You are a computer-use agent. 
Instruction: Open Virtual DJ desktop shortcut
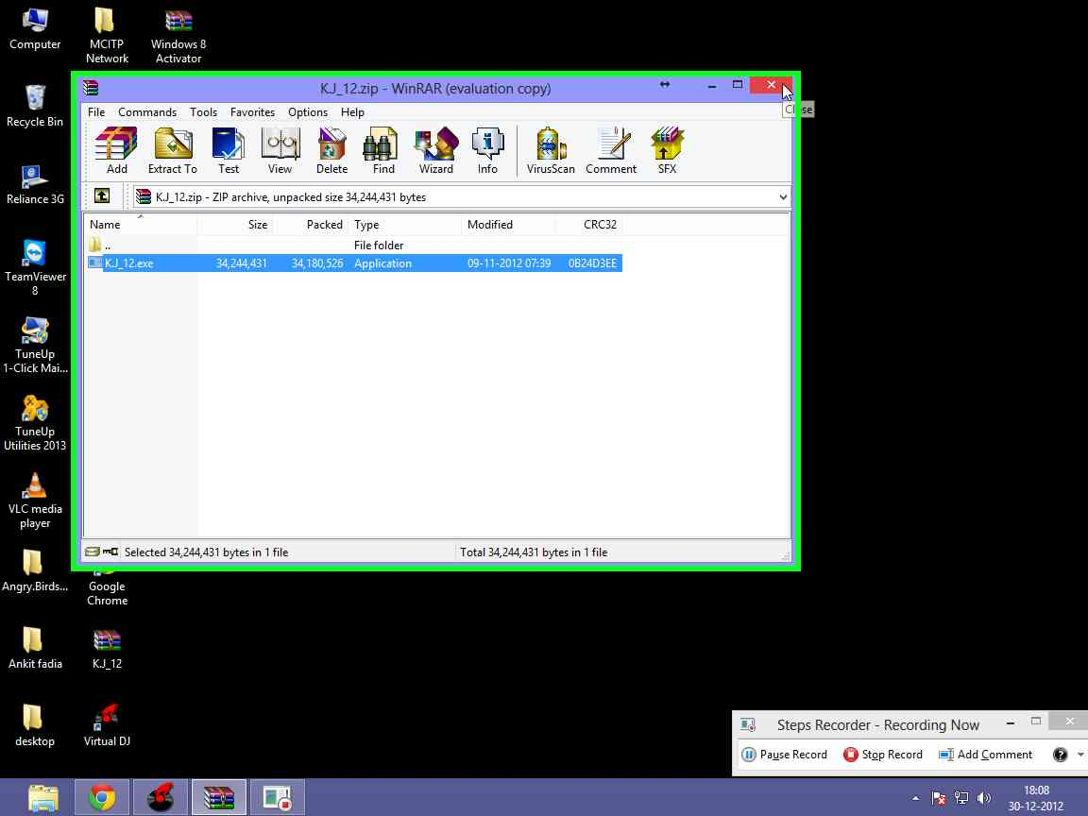(x=107, y=725)
